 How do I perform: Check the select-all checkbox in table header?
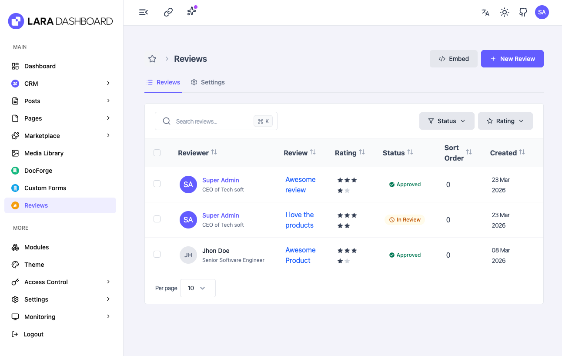(x=157, y=153)
